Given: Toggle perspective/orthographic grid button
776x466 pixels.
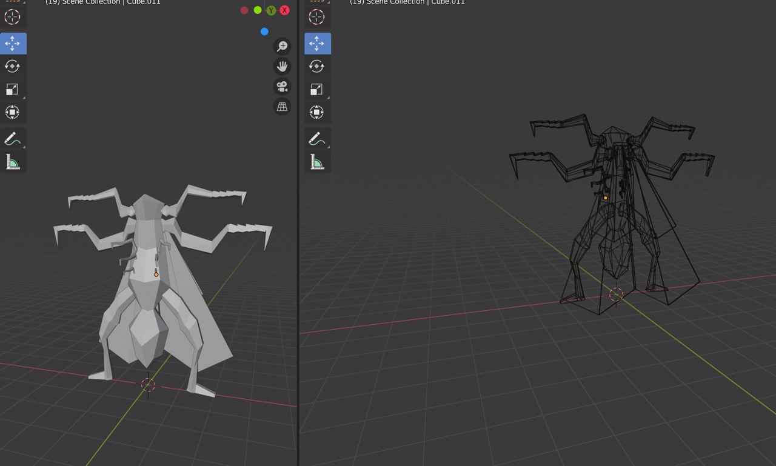Looking at the screenshot, I should (282, 107).
